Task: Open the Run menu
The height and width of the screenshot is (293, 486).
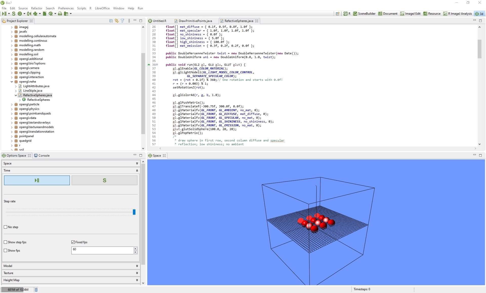Action: pos(140,8)
